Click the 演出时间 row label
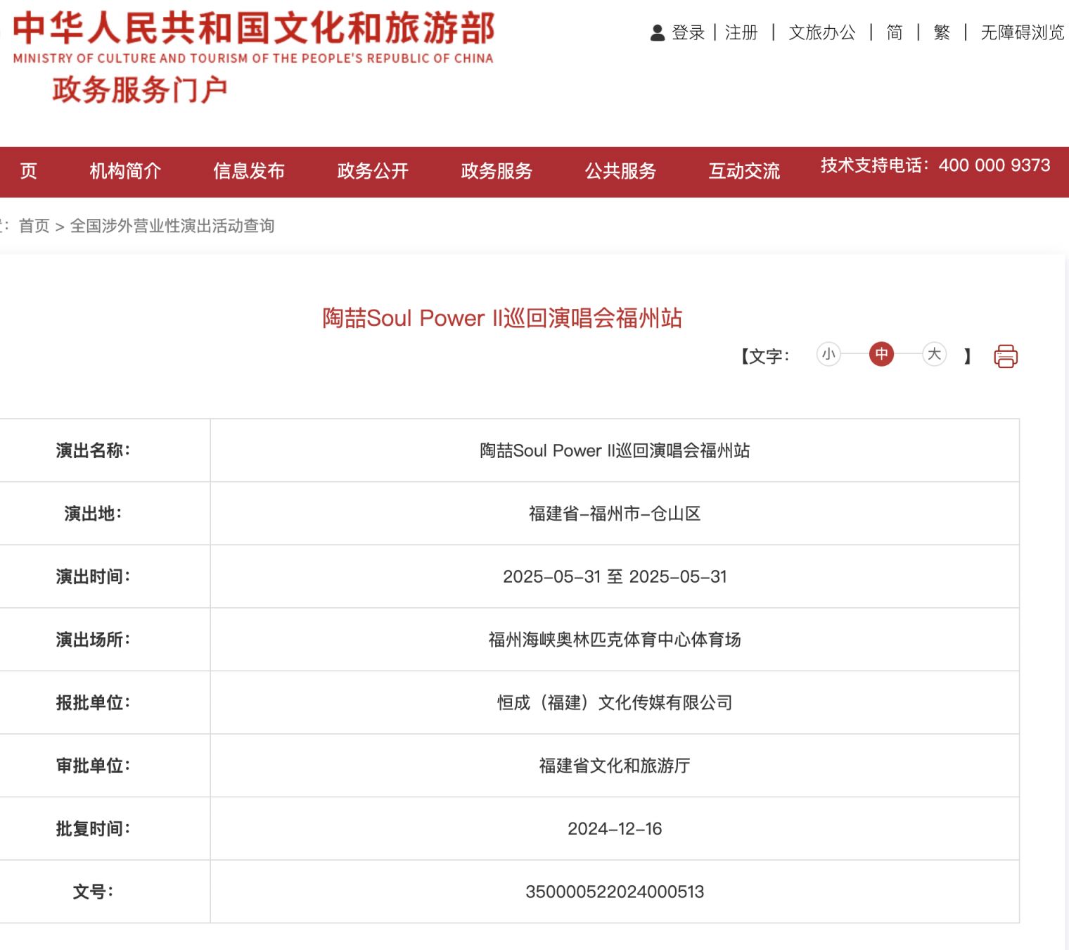Viewport: 1069px width, 950px height. (93, 576)
